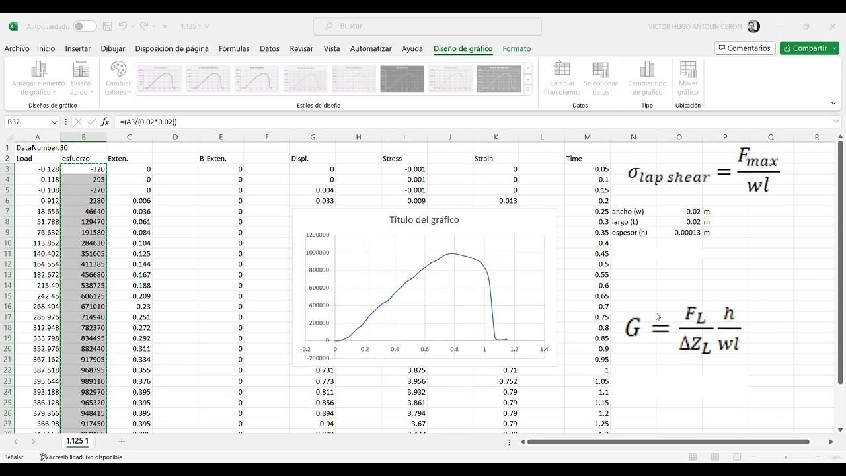Click inside the formula bar

tap(472, 122)
